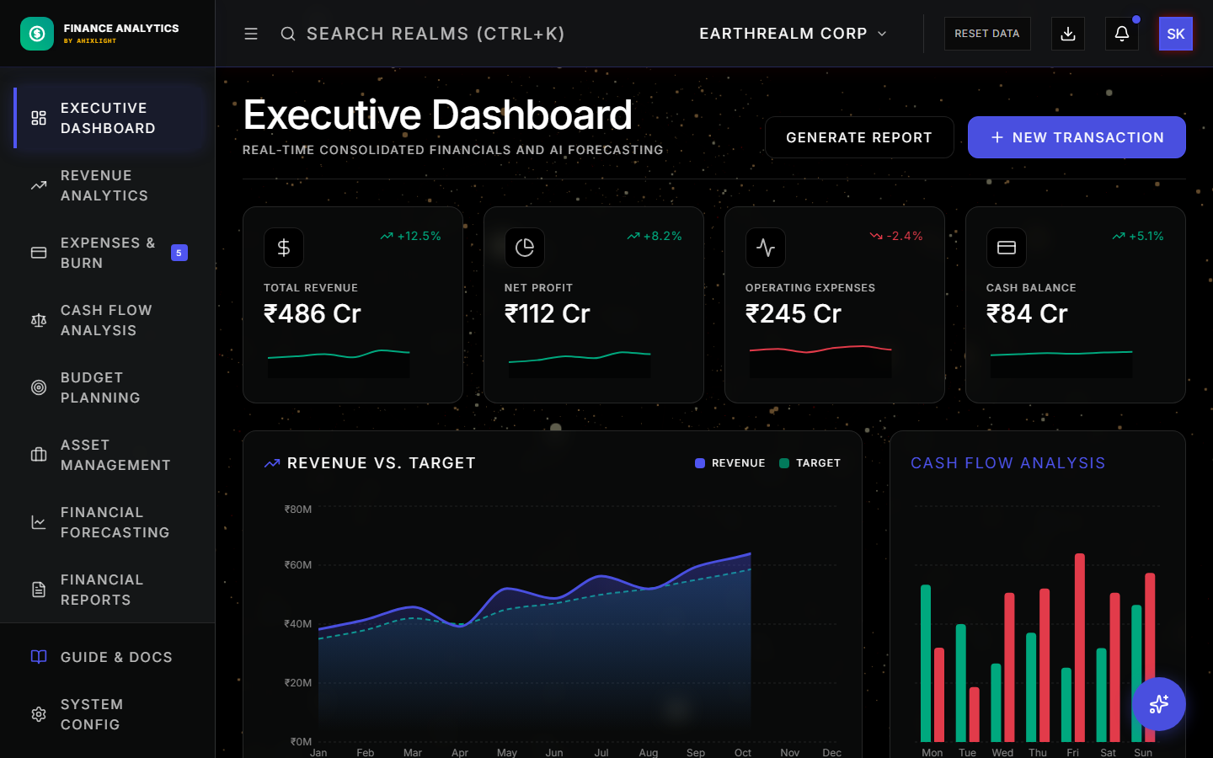Image resolution: width=1213 pixels, height=758 pixels.
Task: Open System Config settings
Action: coord(108,714)
